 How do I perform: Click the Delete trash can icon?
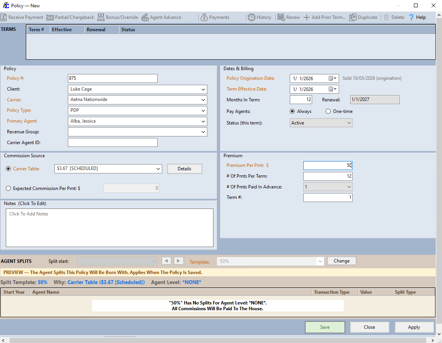point(387,17)
